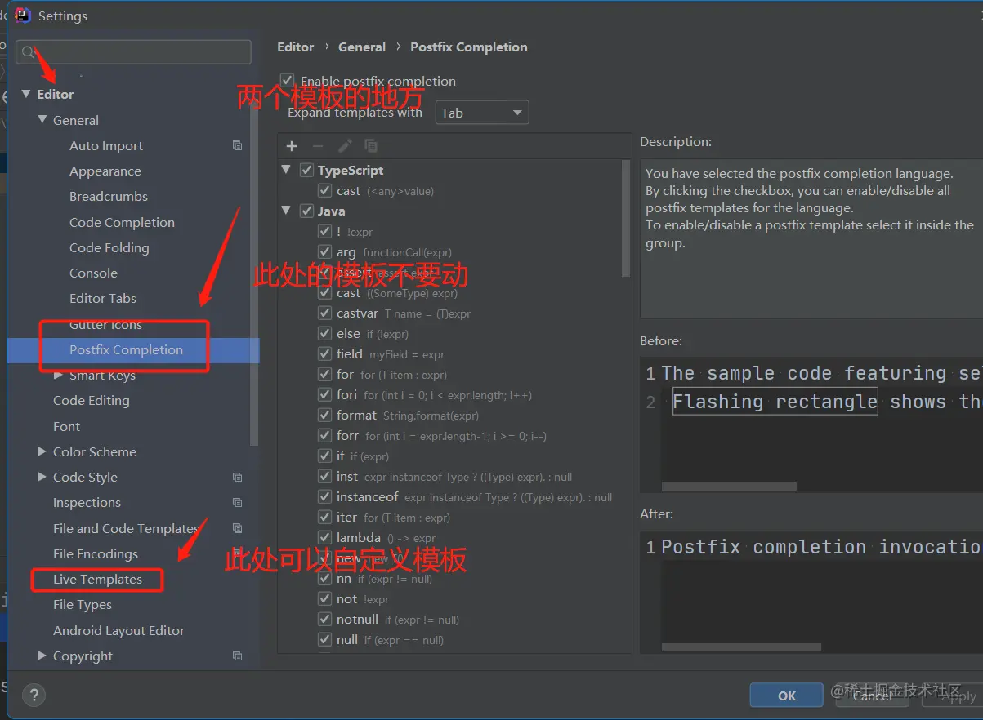The width and height of the screenshot is (983, 720).
Task: Open the Expand templates with Tab dropdown
Action: click(x=482, y=113)
